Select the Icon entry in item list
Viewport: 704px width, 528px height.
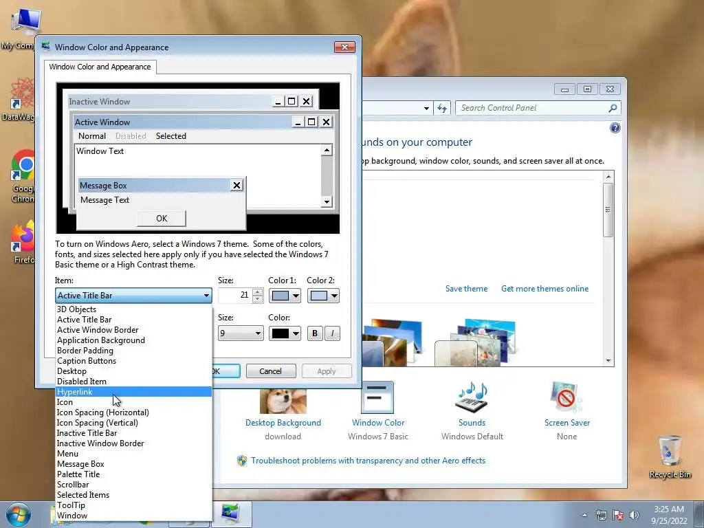point(133,401)
